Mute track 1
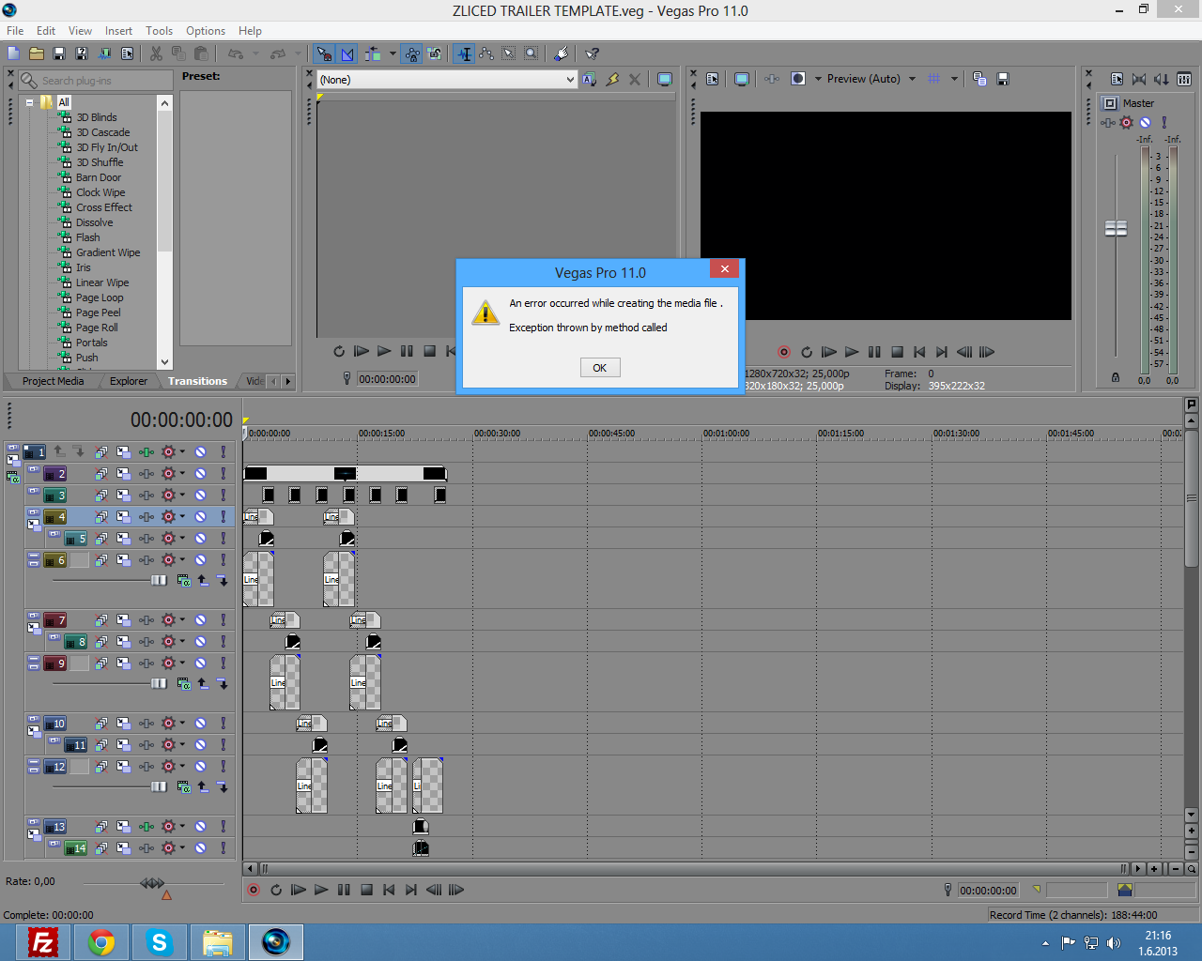Viewport: 1202px width, 961px height. coord(200,452)
